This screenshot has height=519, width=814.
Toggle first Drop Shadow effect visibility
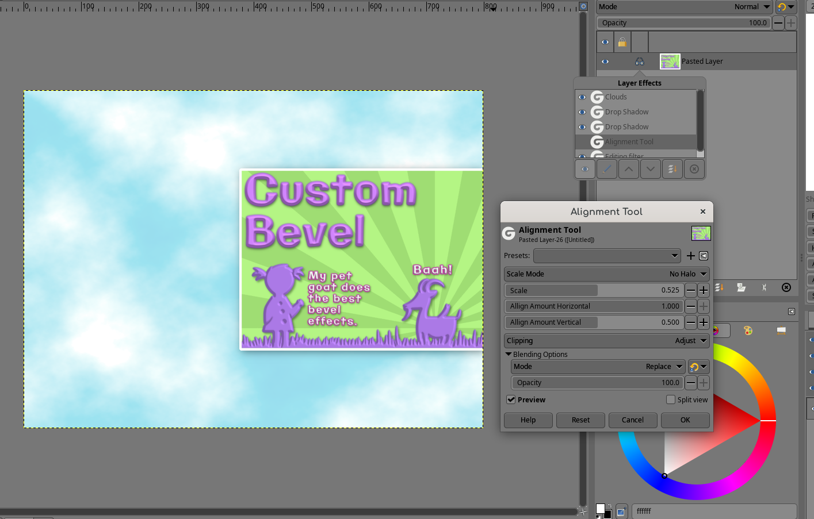coord(582,112)
